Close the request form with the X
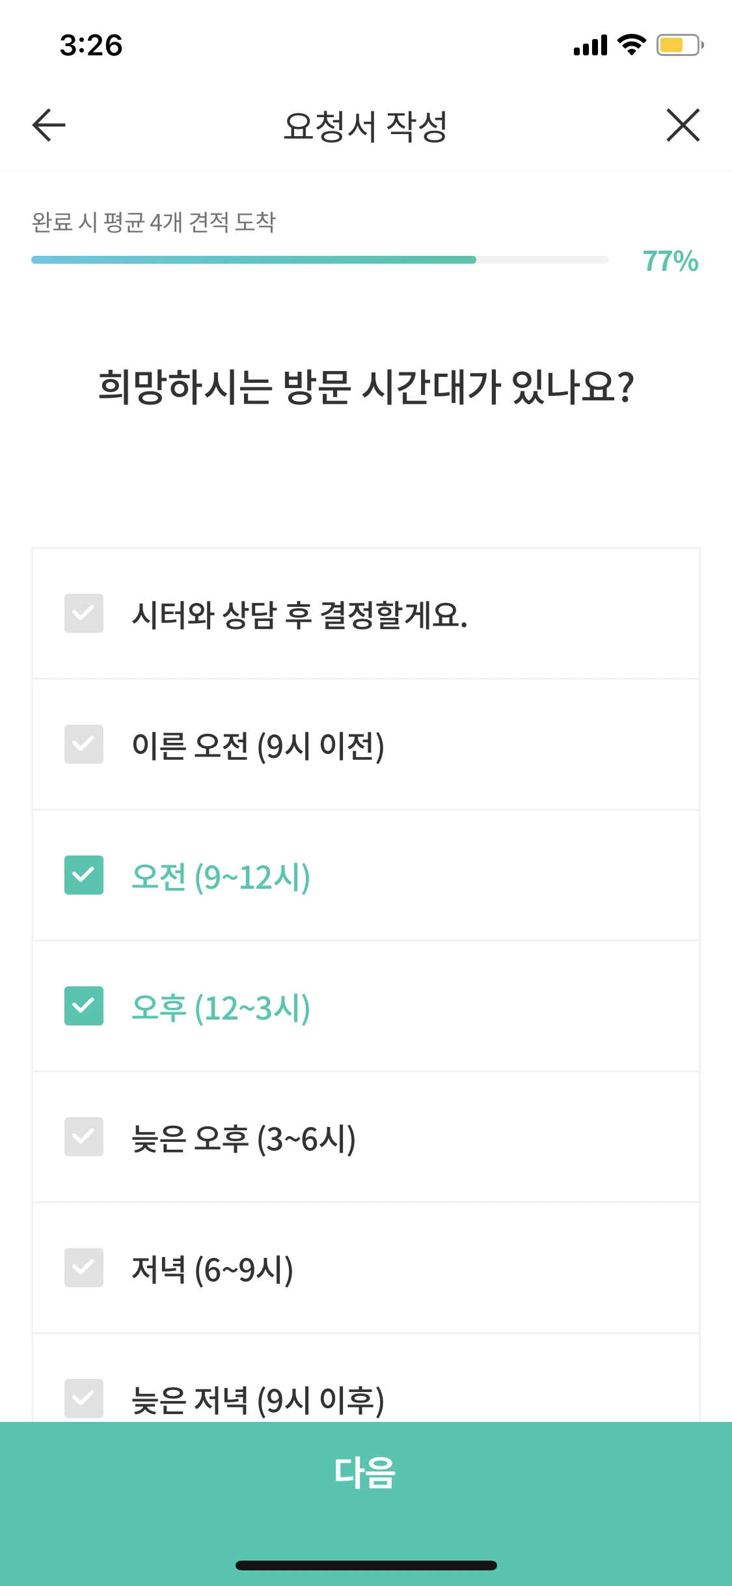Viewport: 732px width, 1586px height. [683, 126]
